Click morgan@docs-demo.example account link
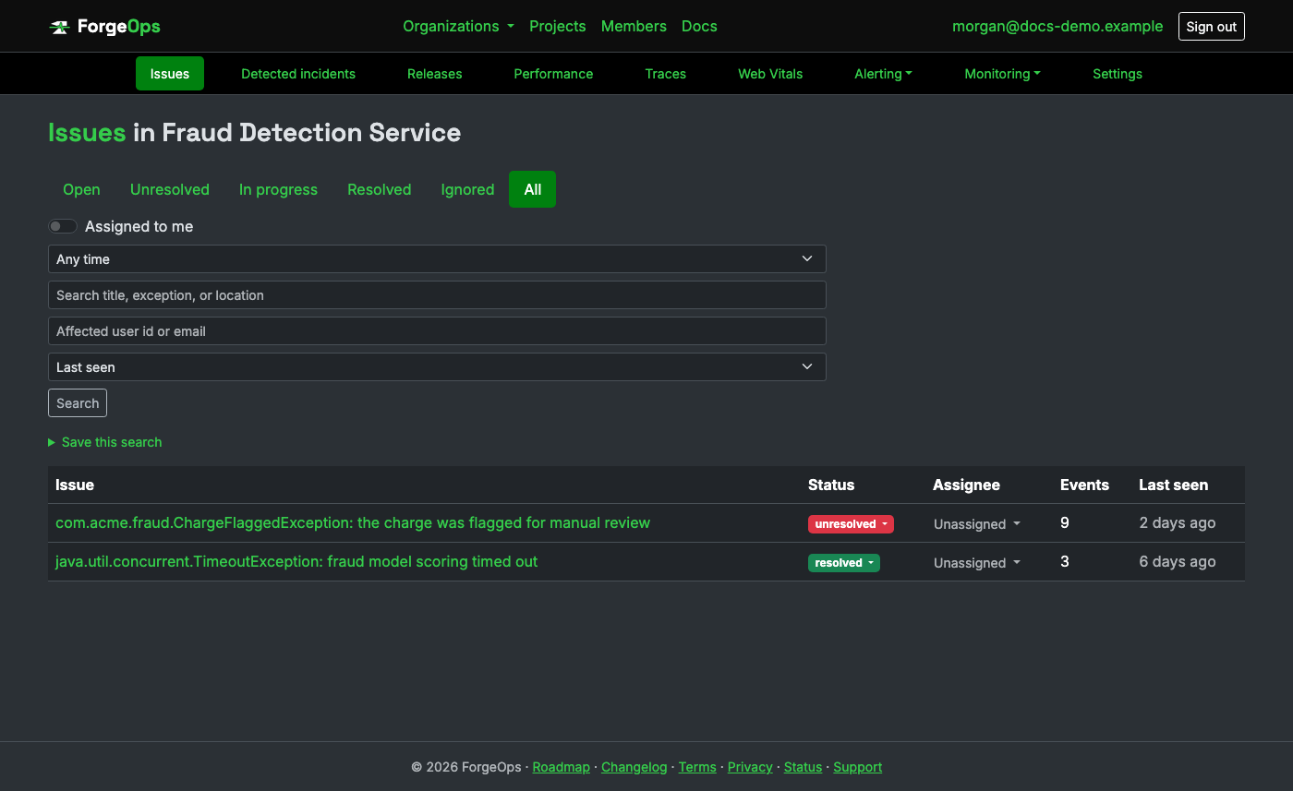 [1057, 26]
